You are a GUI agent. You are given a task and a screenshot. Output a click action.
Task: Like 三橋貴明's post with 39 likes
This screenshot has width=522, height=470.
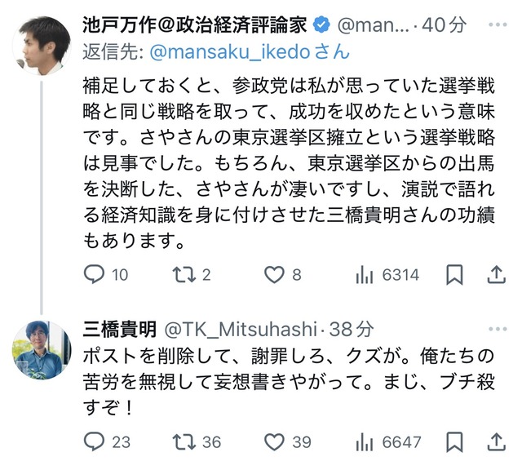(276, 441)
